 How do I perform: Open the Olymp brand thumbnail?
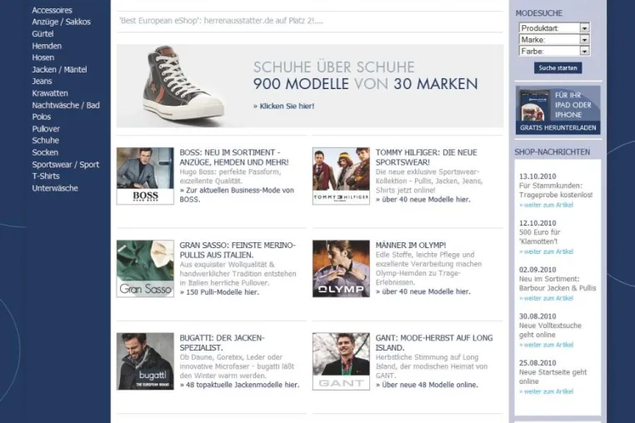coord(341,268)
